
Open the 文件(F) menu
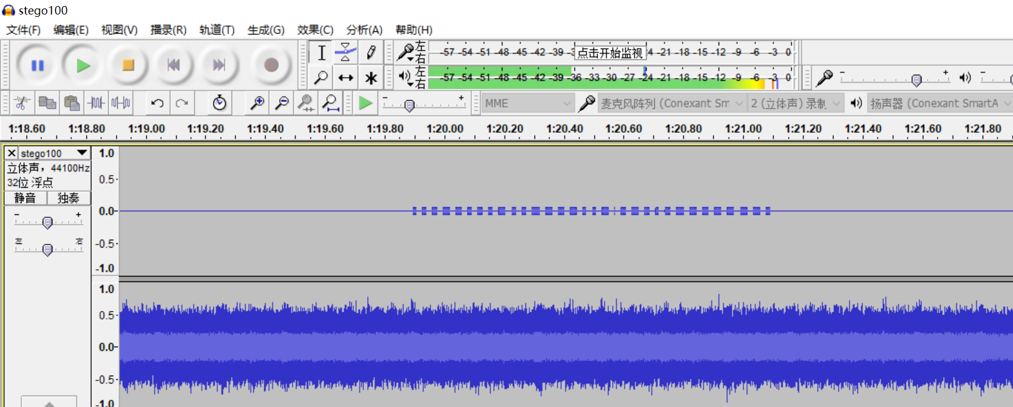coord(24,30)
